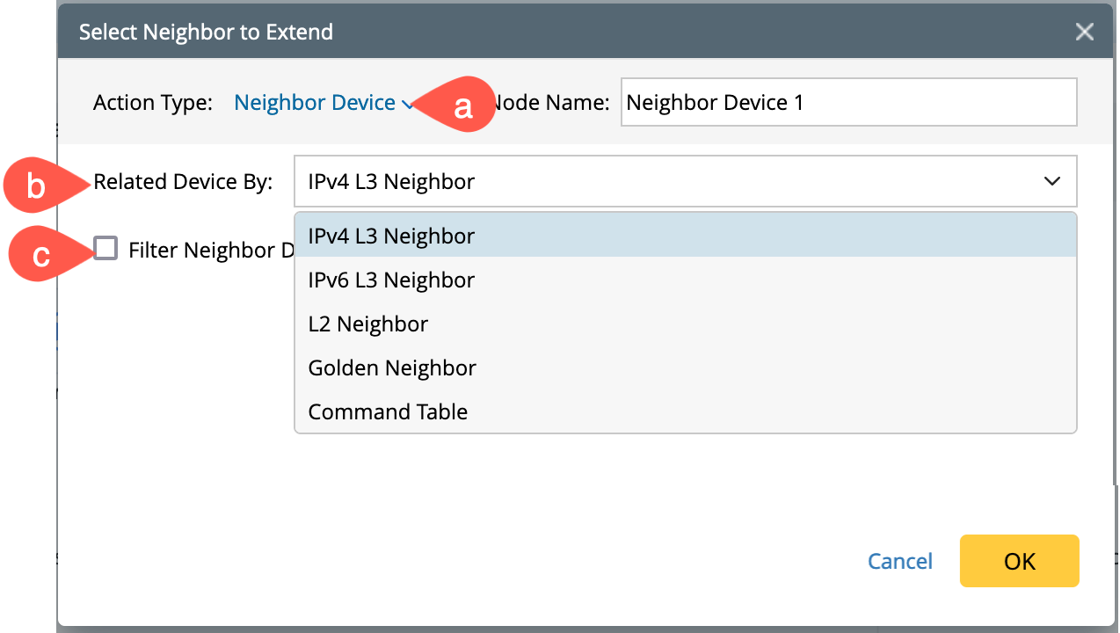Expand the Related Device By combo box
Image resolution: width=1120 pixels, height=633 pixels.
pos(684,182)
